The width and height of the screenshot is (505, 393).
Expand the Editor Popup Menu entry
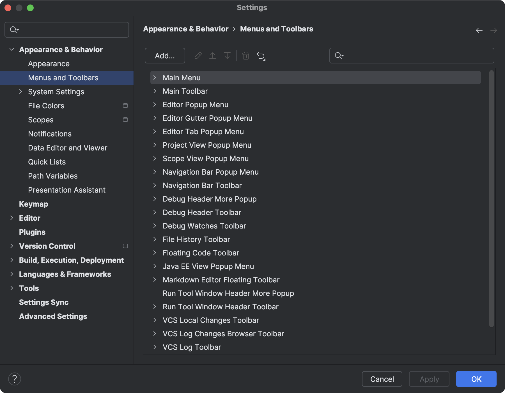pyautogui.click(x=155, y=104)
